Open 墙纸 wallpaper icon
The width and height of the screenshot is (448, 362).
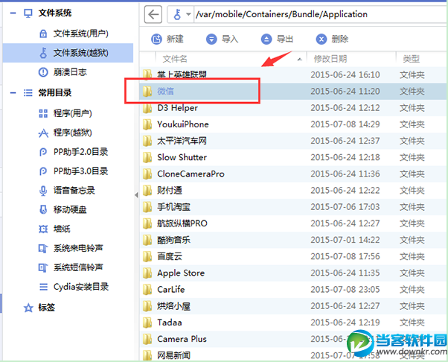click(43, 229)
